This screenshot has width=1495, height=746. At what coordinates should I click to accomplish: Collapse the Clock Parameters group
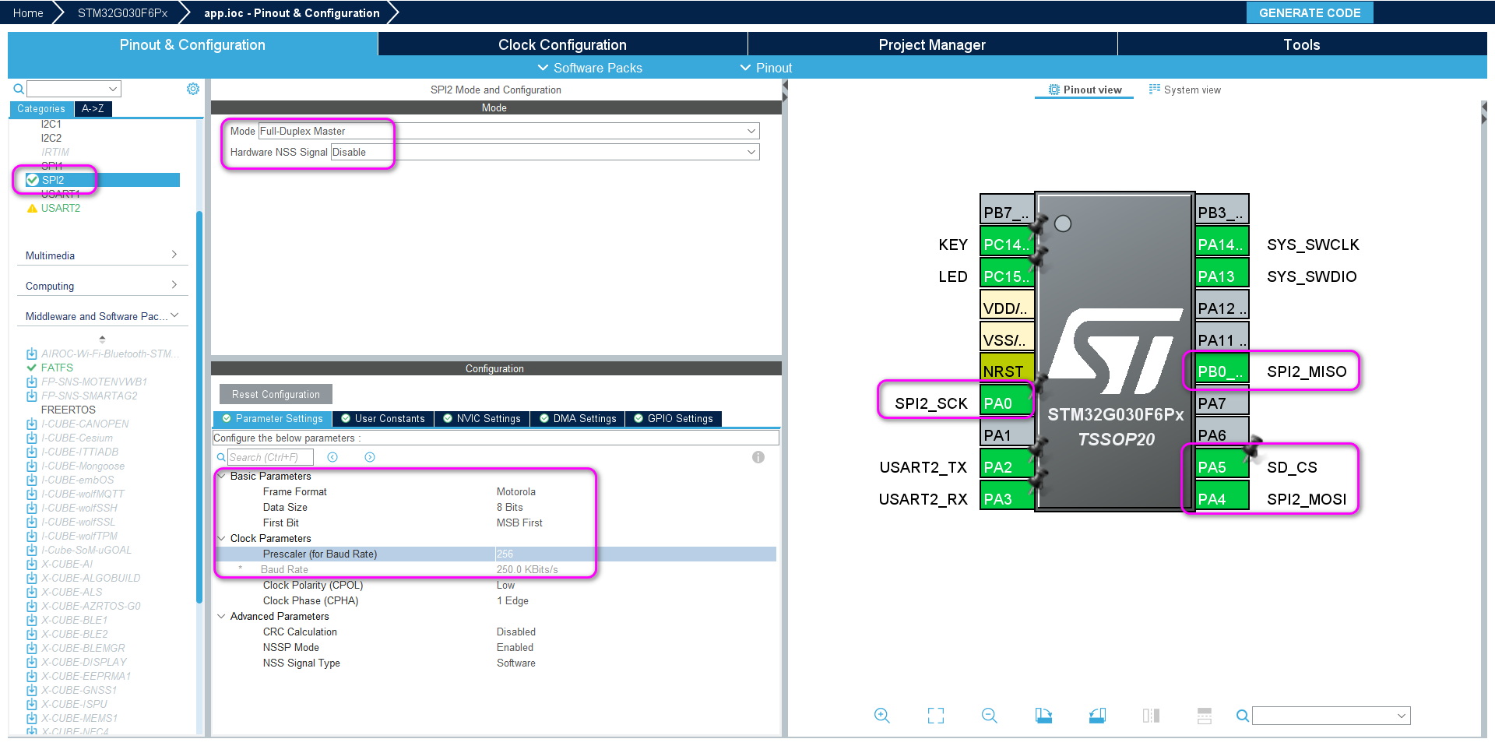222,538
